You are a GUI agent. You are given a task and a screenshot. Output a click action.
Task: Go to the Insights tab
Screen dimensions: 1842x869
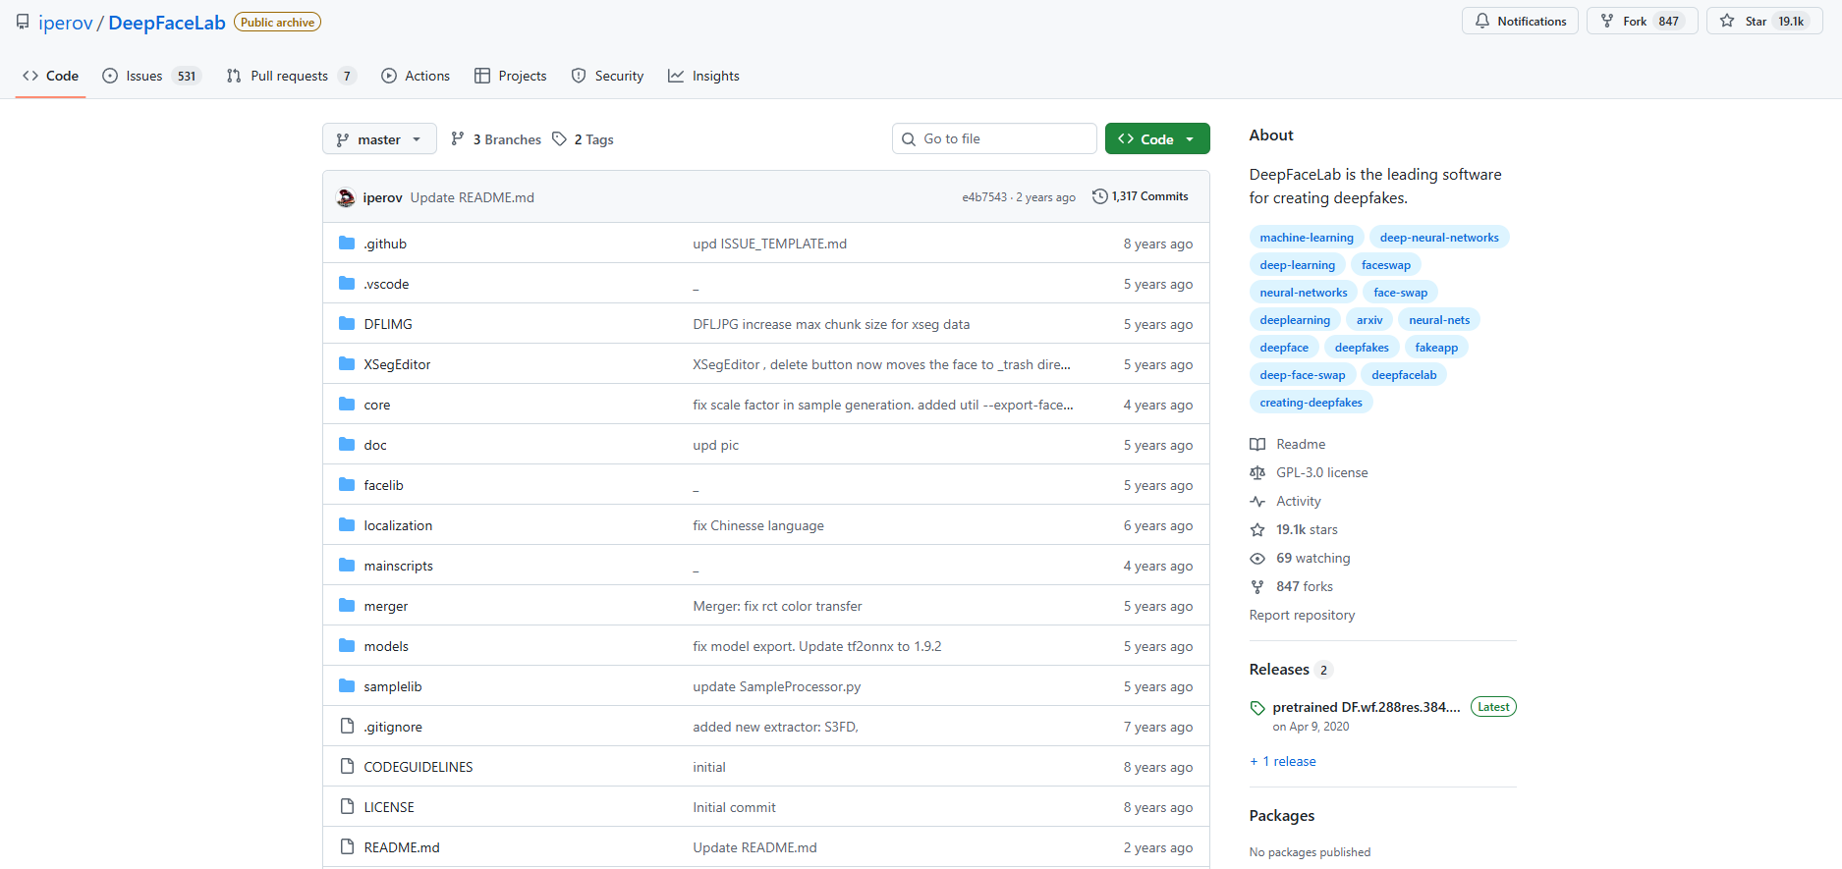point(703,77)
